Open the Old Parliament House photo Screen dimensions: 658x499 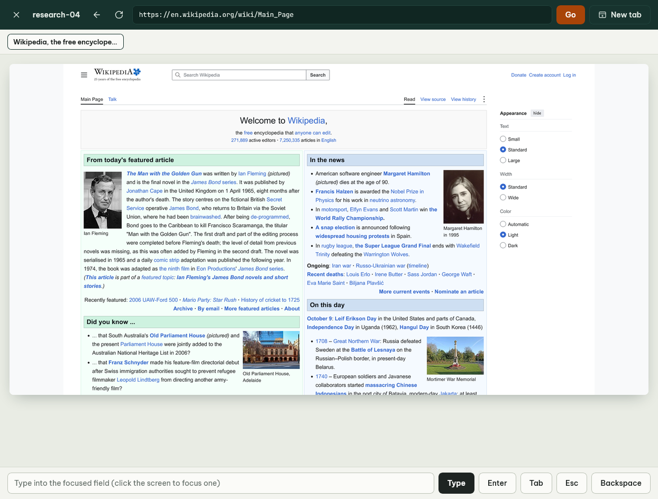coord(271,350)
